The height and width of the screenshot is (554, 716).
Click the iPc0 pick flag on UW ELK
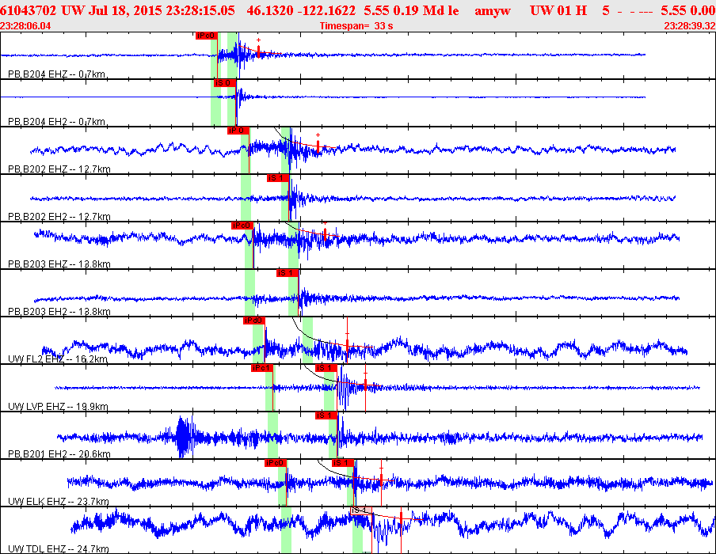275,463
